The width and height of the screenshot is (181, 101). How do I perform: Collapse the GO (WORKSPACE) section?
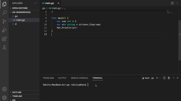tap(24, 12)
